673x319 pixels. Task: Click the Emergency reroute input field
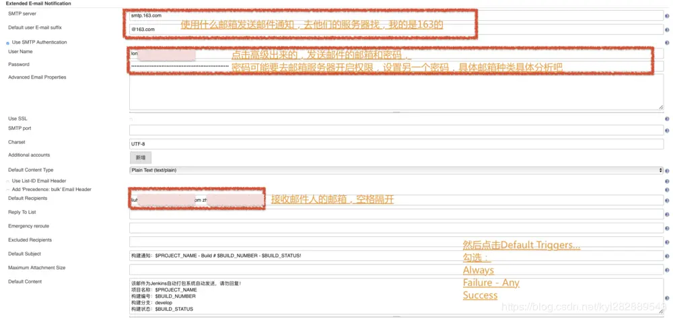pyautogui.click(x=396, y=228)
